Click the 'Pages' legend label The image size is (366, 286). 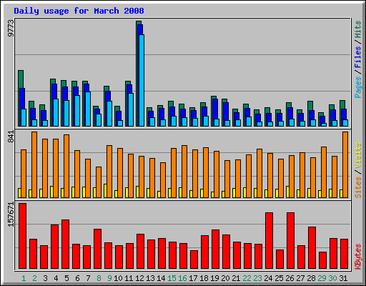(357, 87)
